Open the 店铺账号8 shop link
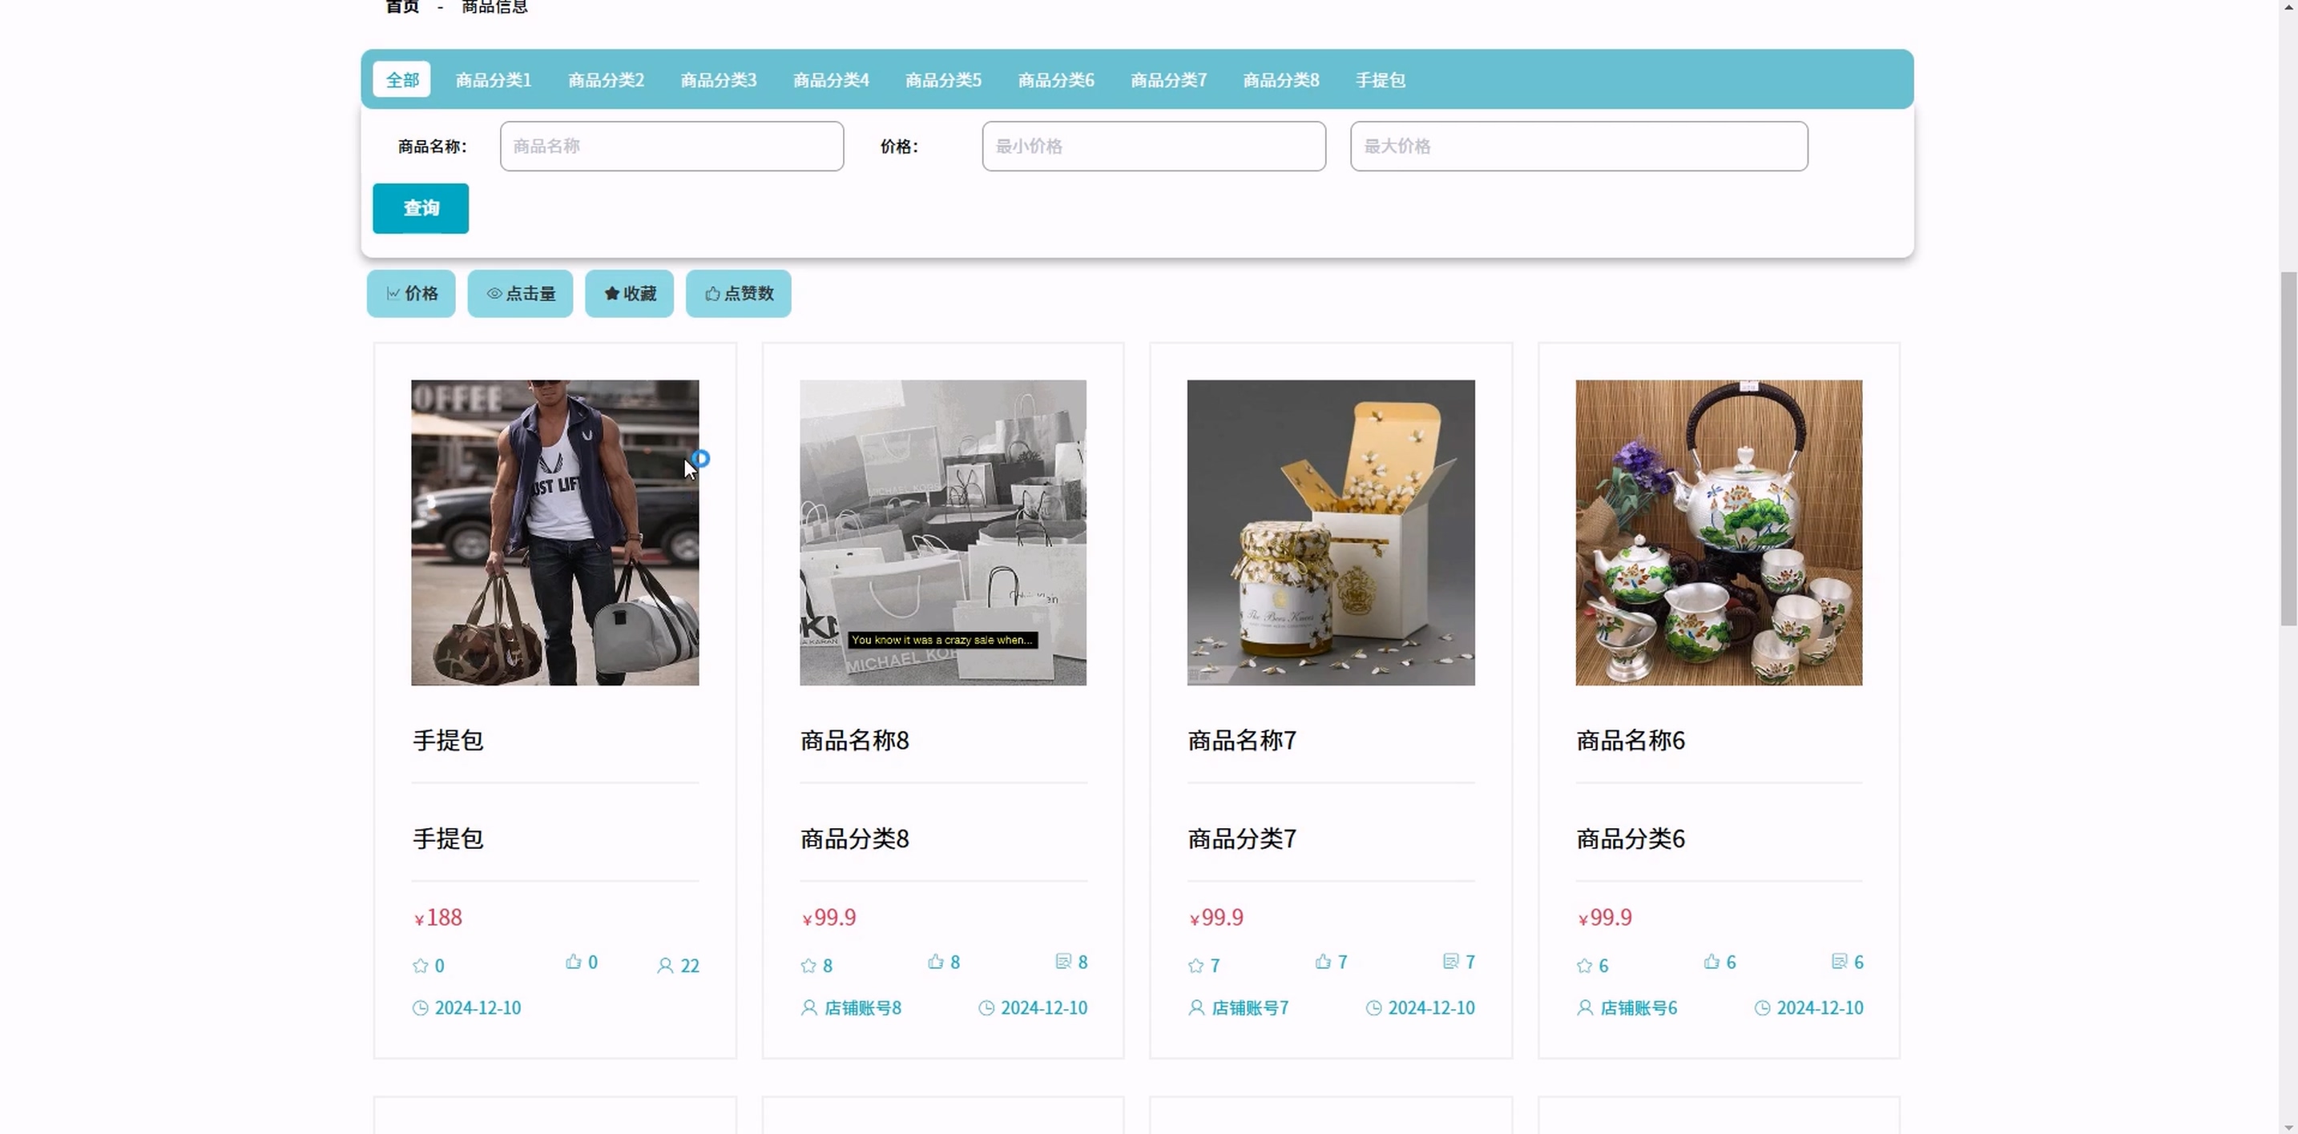2298x1134 pixels. point(862,1008)
